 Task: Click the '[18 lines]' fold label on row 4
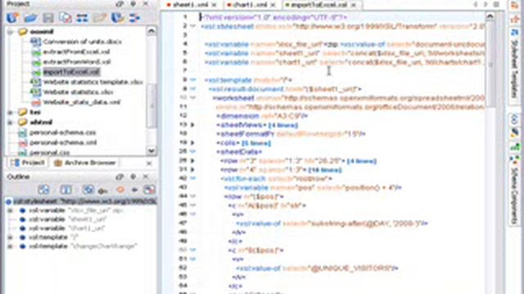click(325, 170)
